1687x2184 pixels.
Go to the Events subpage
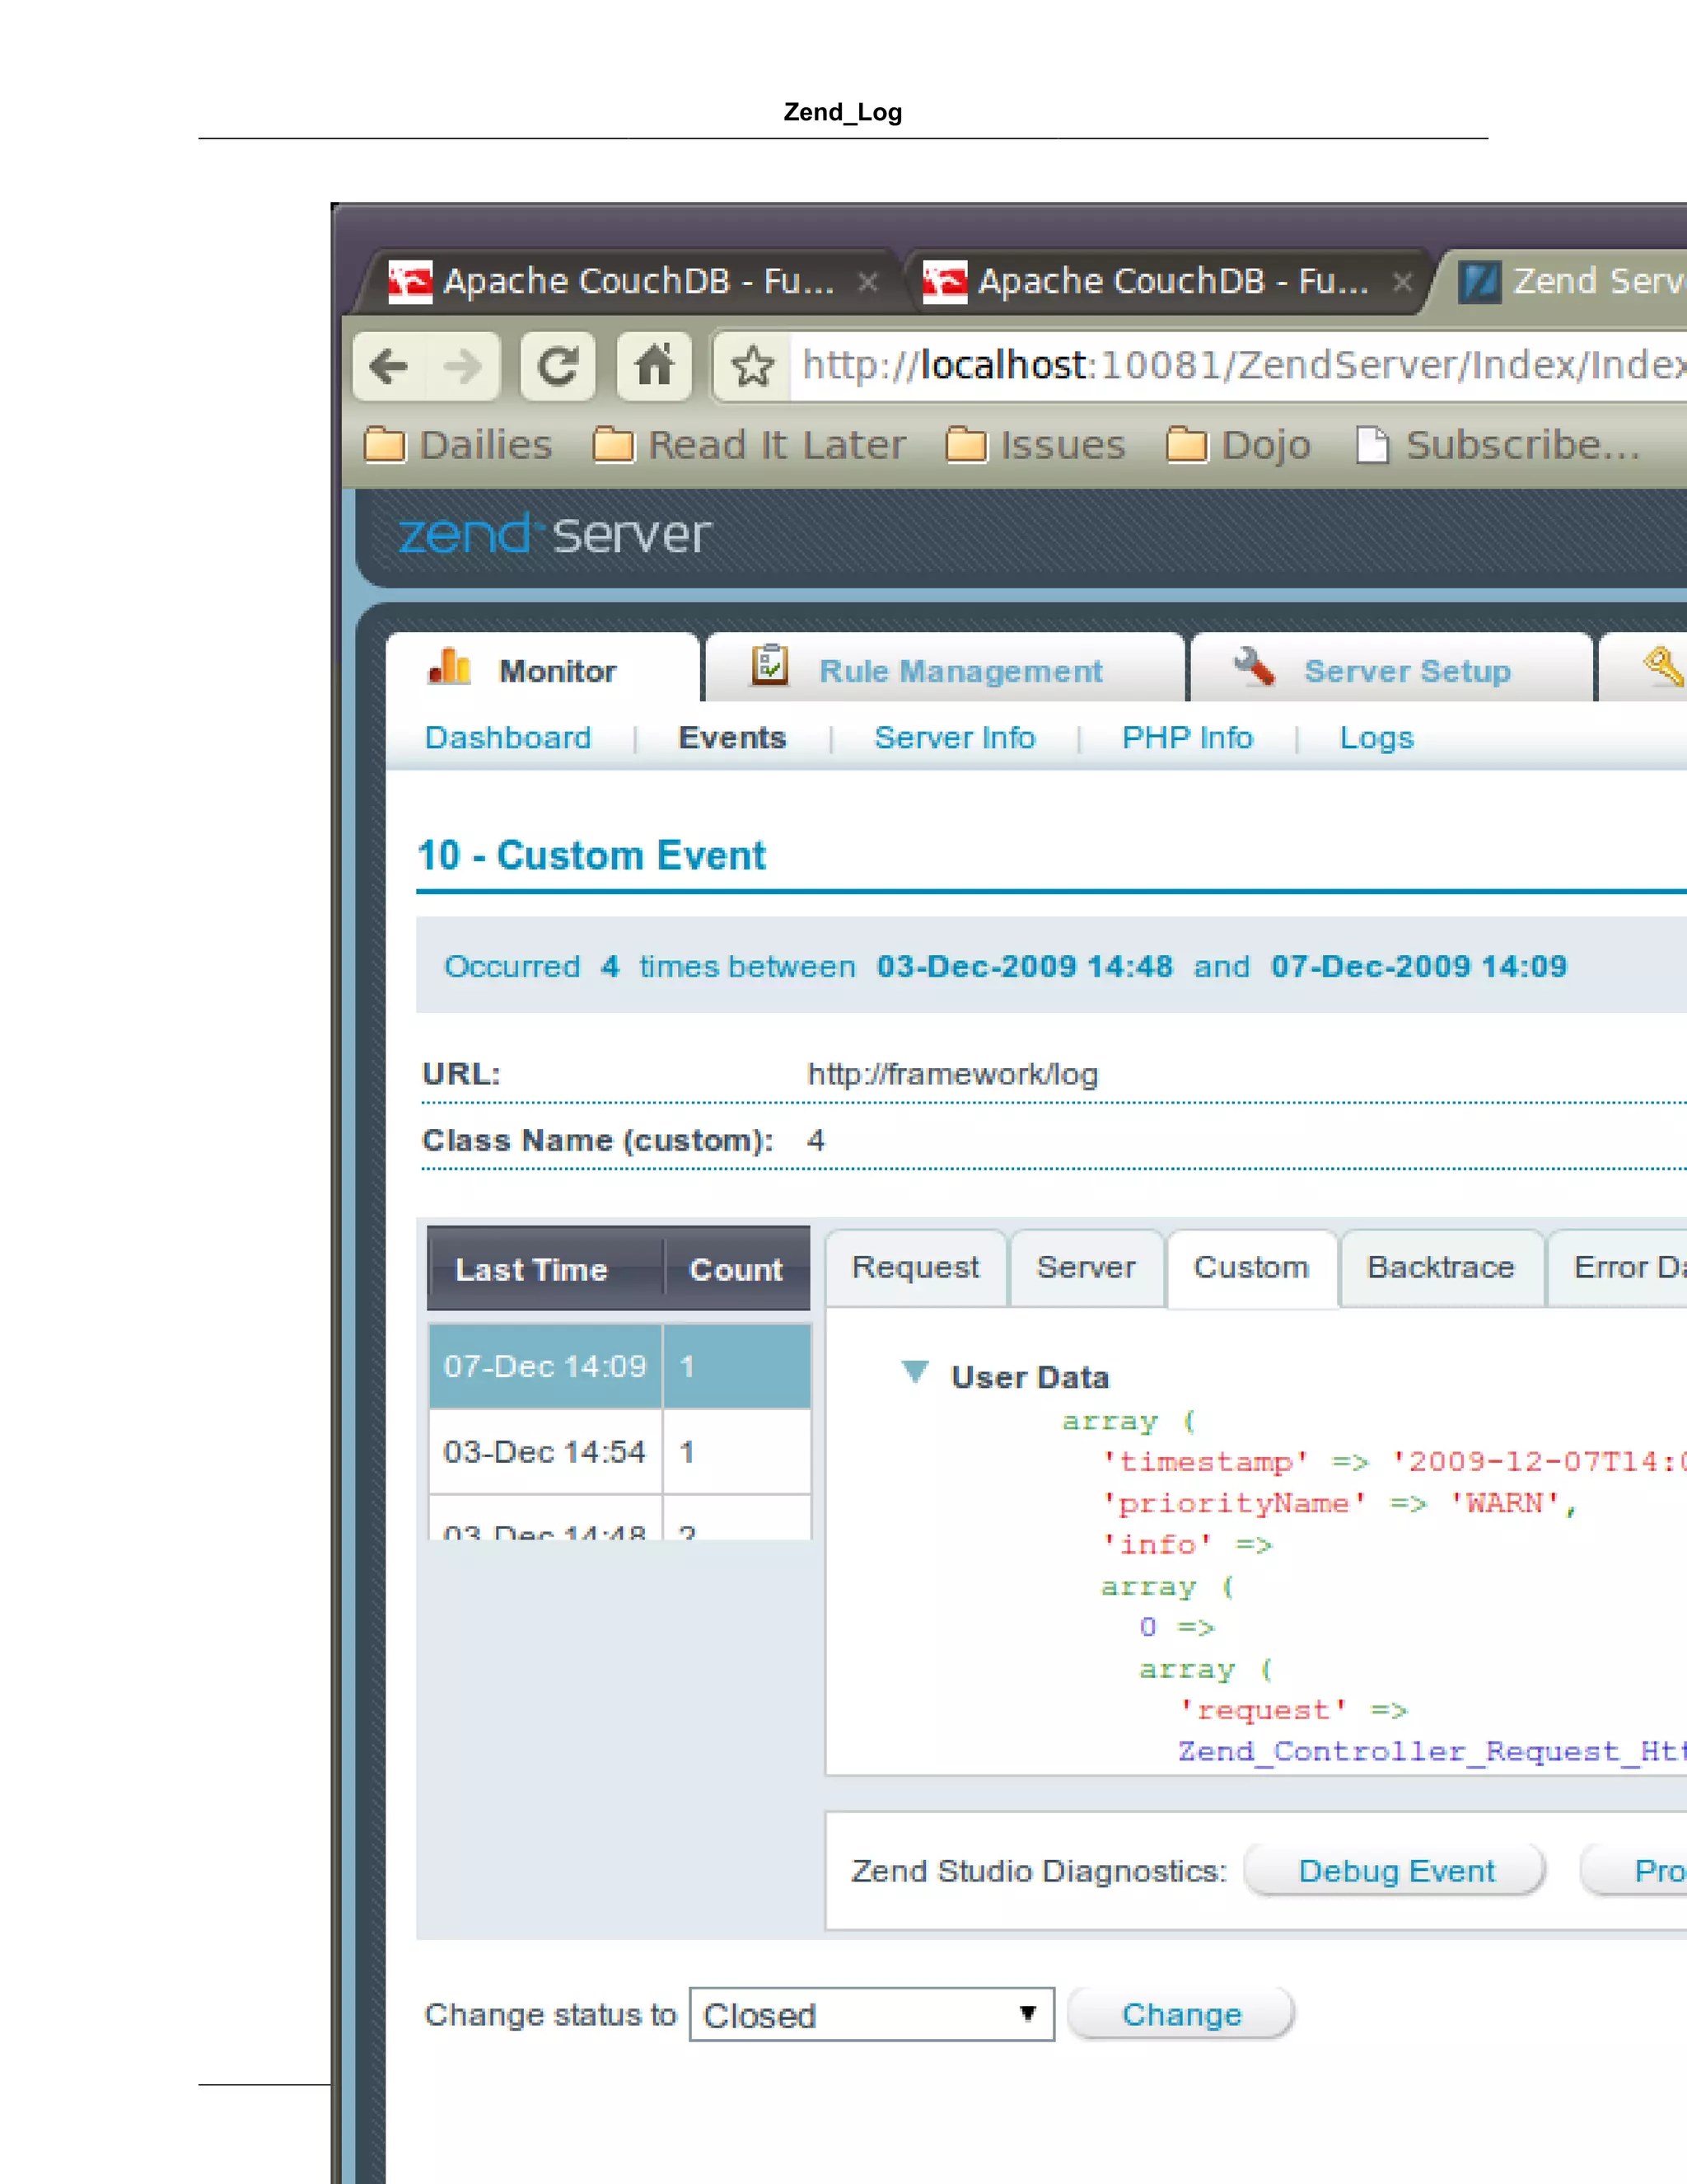732,738
